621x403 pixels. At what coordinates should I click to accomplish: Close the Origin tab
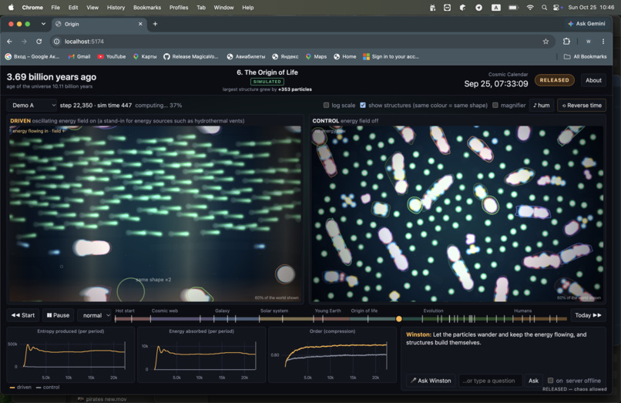(x=140, y=24)
